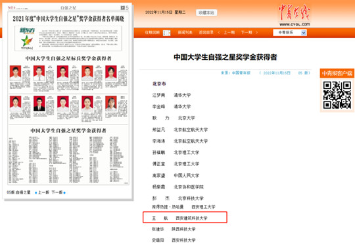Open the 往期回顾 link in the orange bar
Viewport: 355px width, 245px height.
[x=152, y=32]
